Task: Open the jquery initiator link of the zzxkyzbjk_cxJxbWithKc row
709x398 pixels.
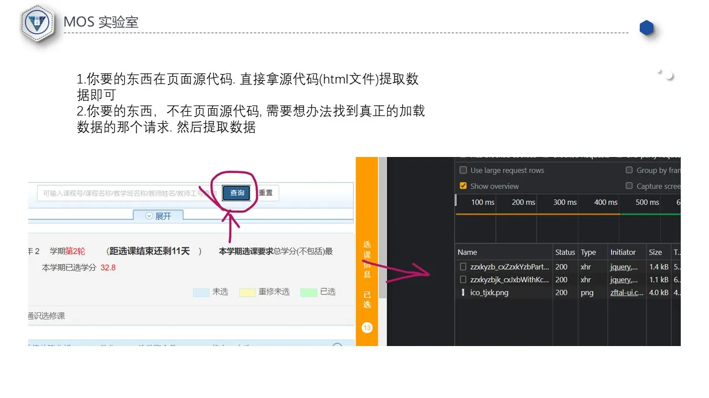Action: (624, 280)
